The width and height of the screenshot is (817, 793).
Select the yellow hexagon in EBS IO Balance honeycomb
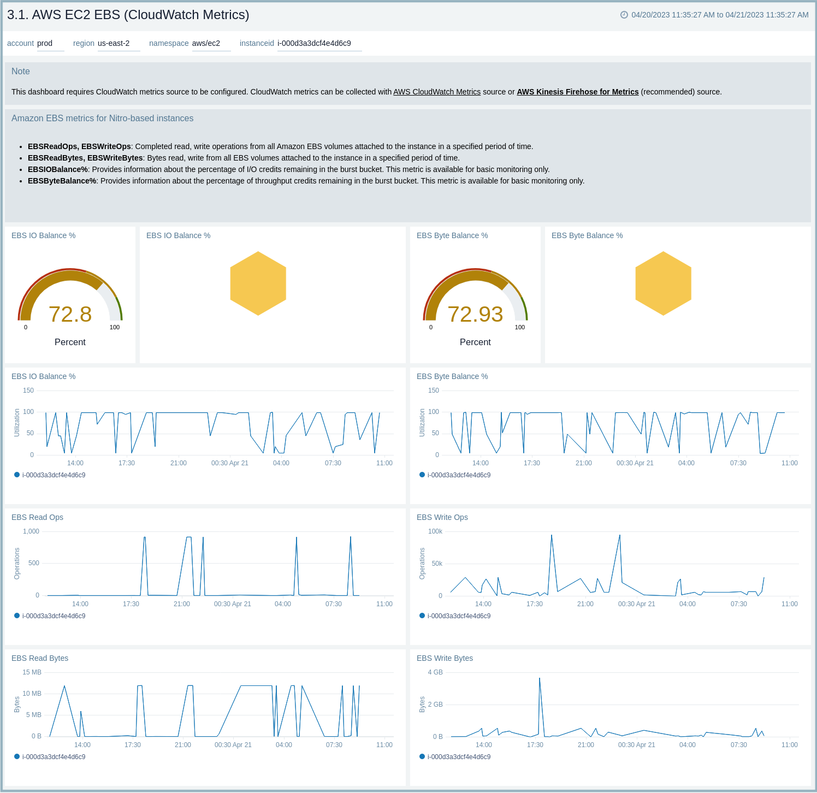point(259,282)
